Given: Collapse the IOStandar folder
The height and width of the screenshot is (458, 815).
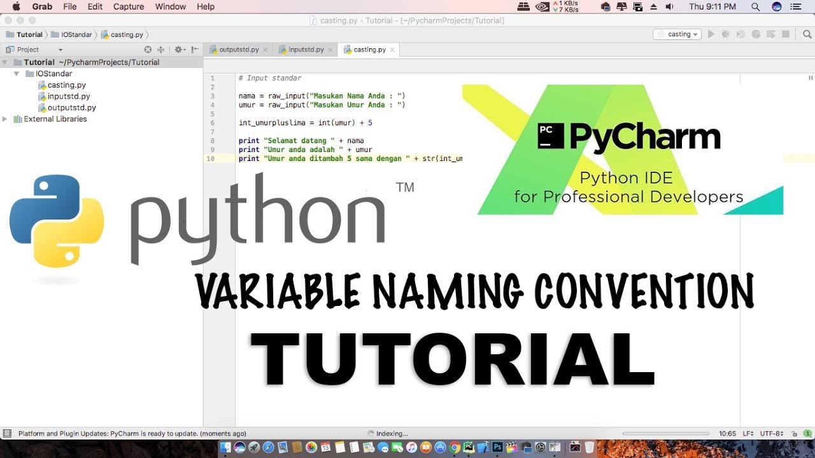Looking at the screenshot, I should [x=17, y=74].
